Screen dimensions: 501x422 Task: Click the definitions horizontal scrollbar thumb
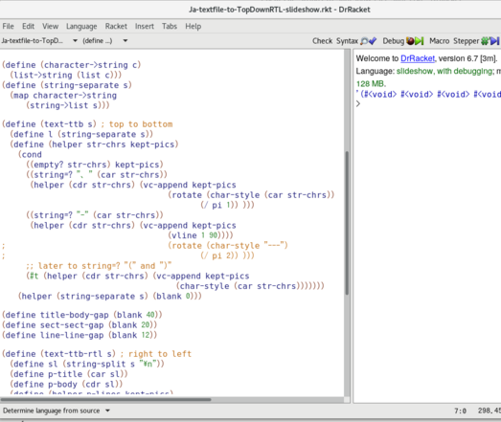[105, 399]
